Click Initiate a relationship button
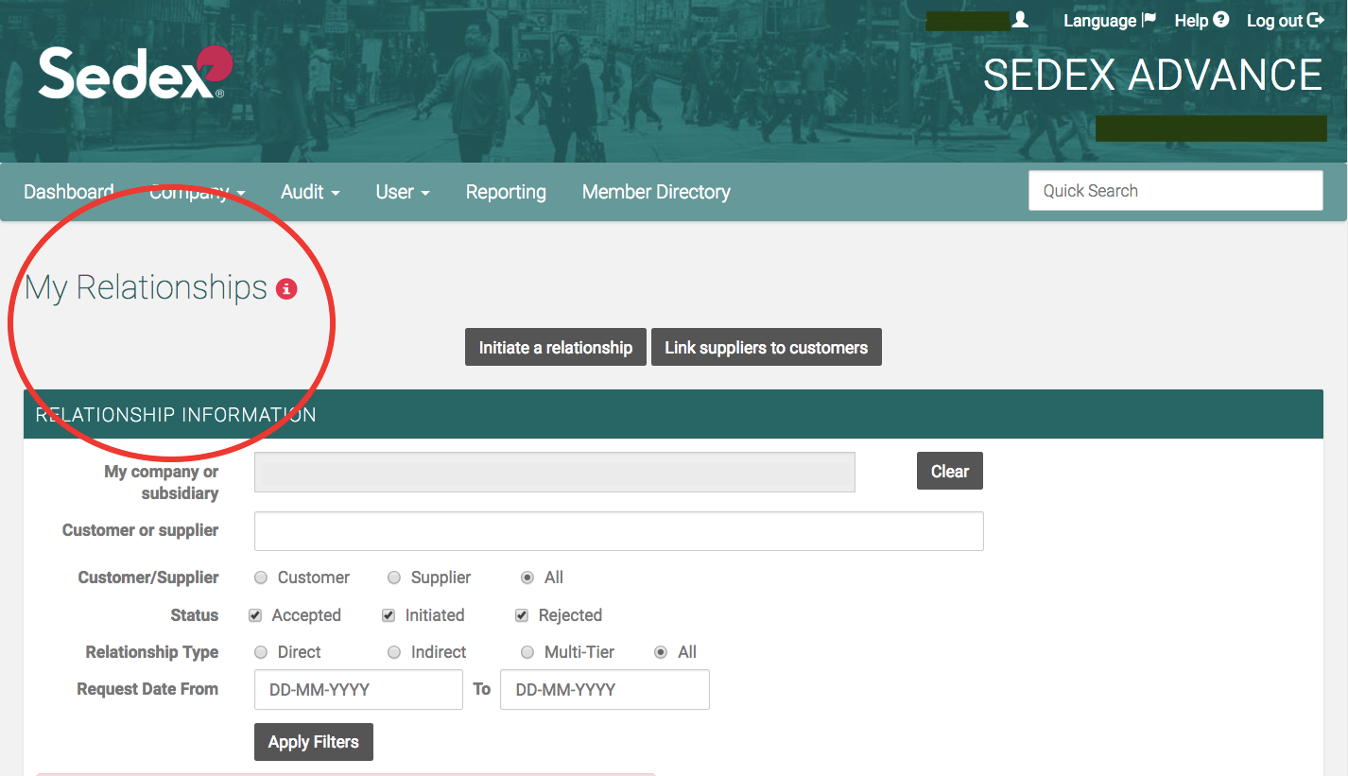 click(x=556, y=347)
